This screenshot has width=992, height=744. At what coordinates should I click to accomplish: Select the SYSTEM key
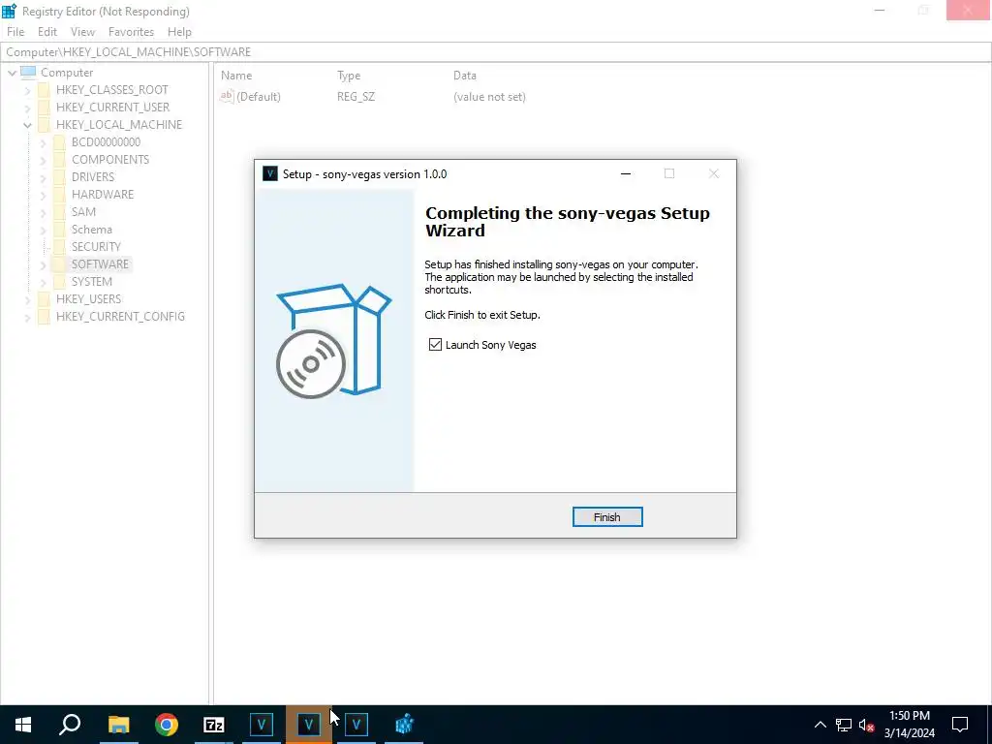tap(91, 282)
